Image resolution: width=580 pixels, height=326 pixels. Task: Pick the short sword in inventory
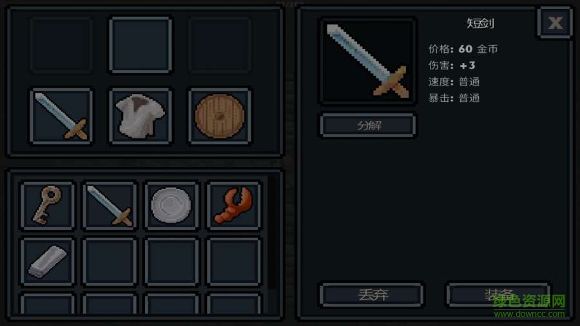coord(110,206)
